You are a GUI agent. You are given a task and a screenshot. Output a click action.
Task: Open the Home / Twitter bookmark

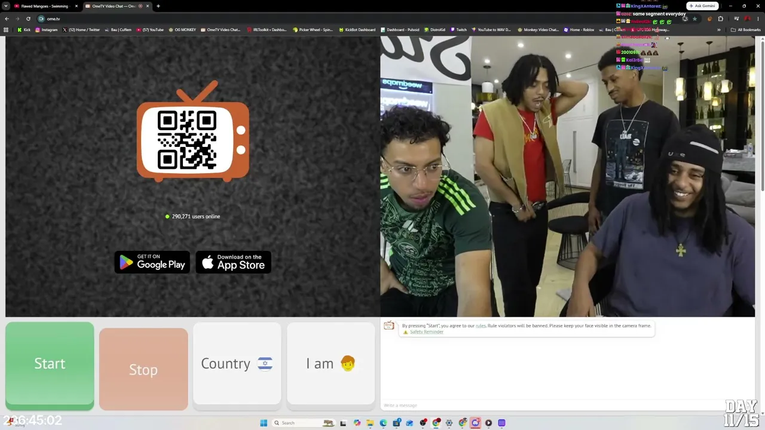pos(81,30)
